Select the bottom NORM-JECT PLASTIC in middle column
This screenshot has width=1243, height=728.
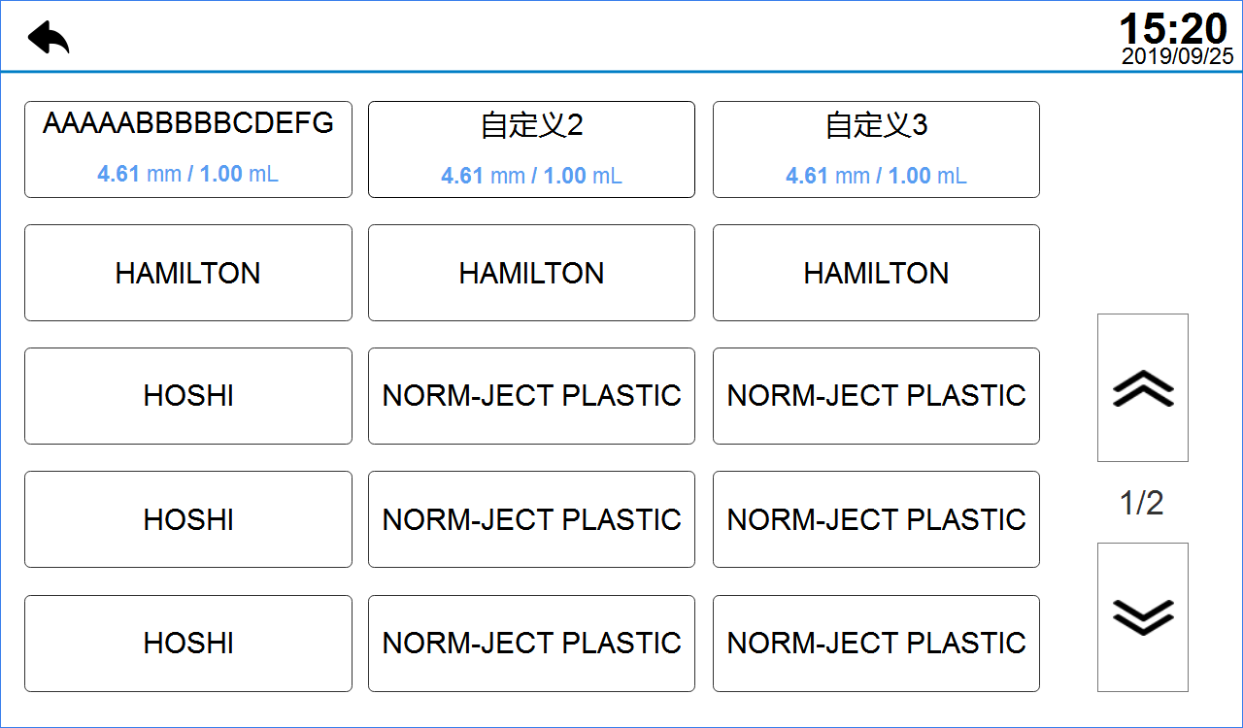click(x=531, y=643)
